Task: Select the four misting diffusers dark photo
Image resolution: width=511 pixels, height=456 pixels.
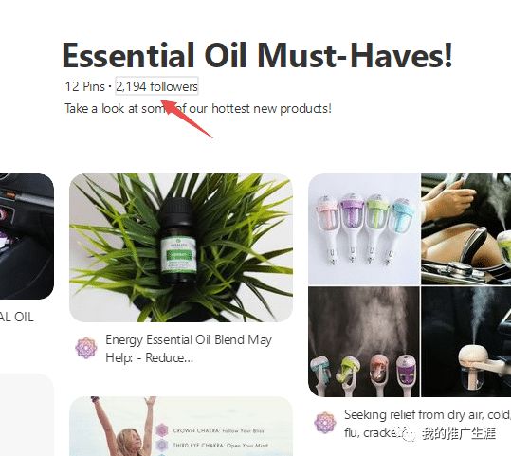Action: coord(364,341)
